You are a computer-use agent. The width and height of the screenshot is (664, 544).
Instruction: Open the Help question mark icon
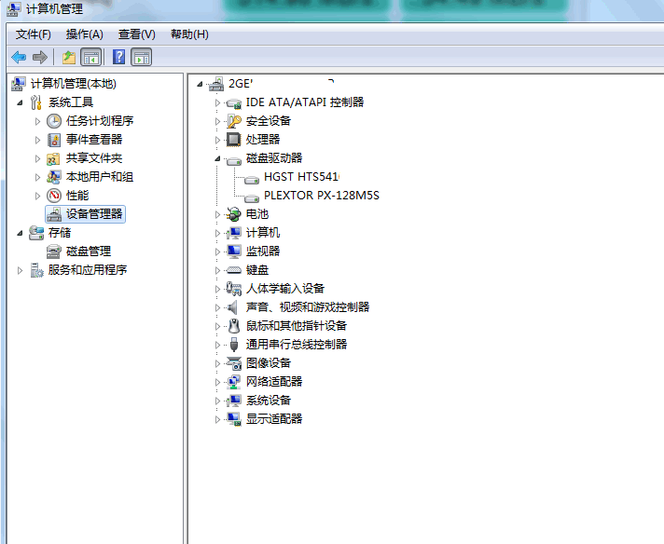click(119, 57)
